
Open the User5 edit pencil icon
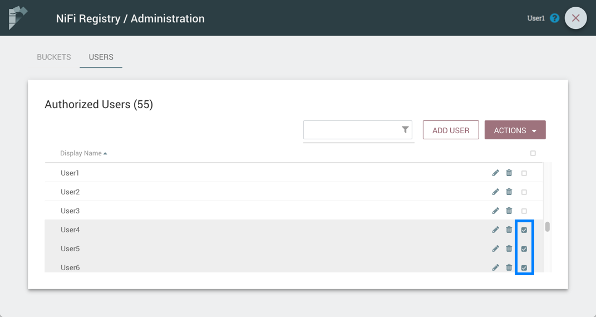click(495, 249)
